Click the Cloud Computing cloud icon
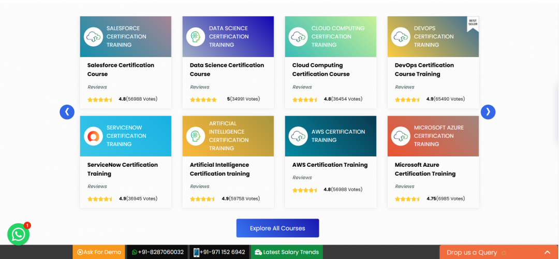 pyautogui.click(x=298, y=36)
